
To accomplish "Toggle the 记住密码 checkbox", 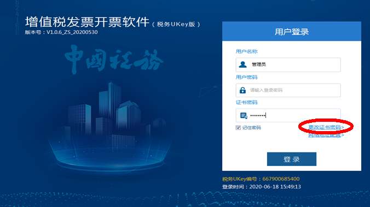I will [x=238, y=128].
